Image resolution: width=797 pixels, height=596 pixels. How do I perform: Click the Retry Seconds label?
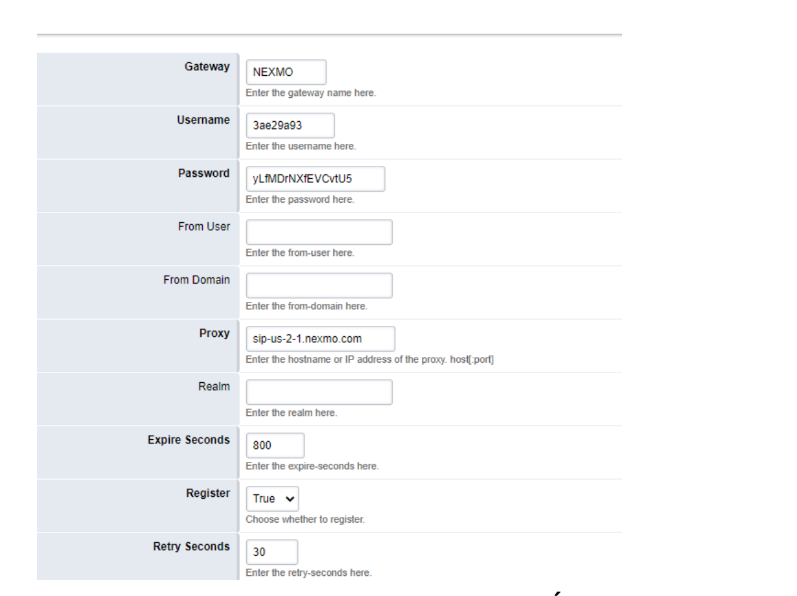point(191,546)
